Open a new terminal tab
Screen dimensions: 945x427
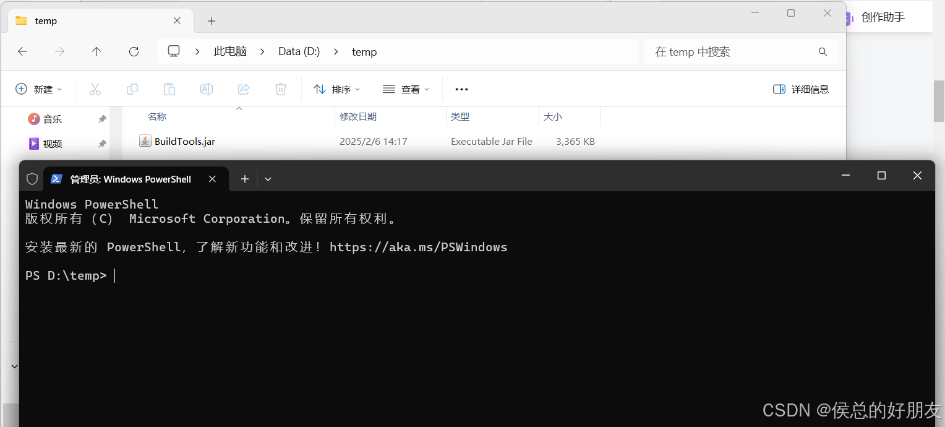tap(245, 179)
